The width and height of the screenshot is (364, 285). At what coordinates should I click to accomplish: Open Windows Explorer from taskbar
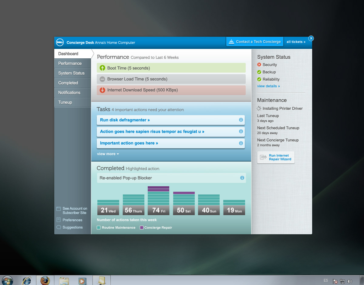click(x=64, y=281)
